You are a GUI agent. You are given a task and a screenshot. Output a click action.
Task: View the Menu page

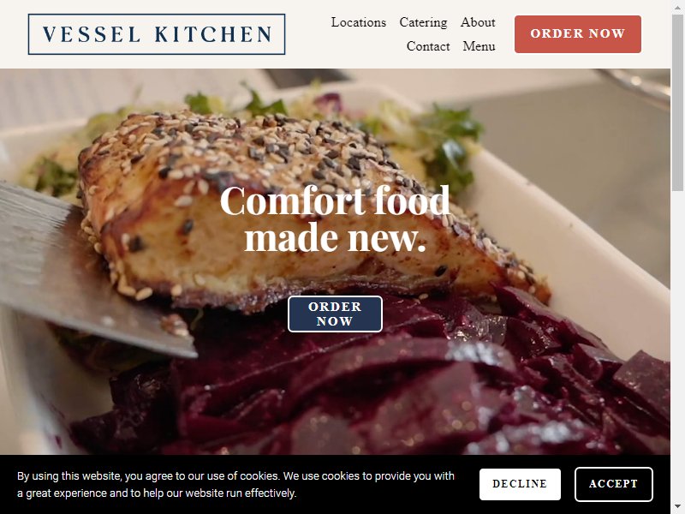click(x=479, y=46)
